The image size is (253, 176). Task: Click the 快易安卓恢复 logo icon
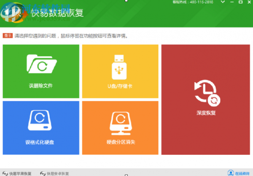(43, 173)
